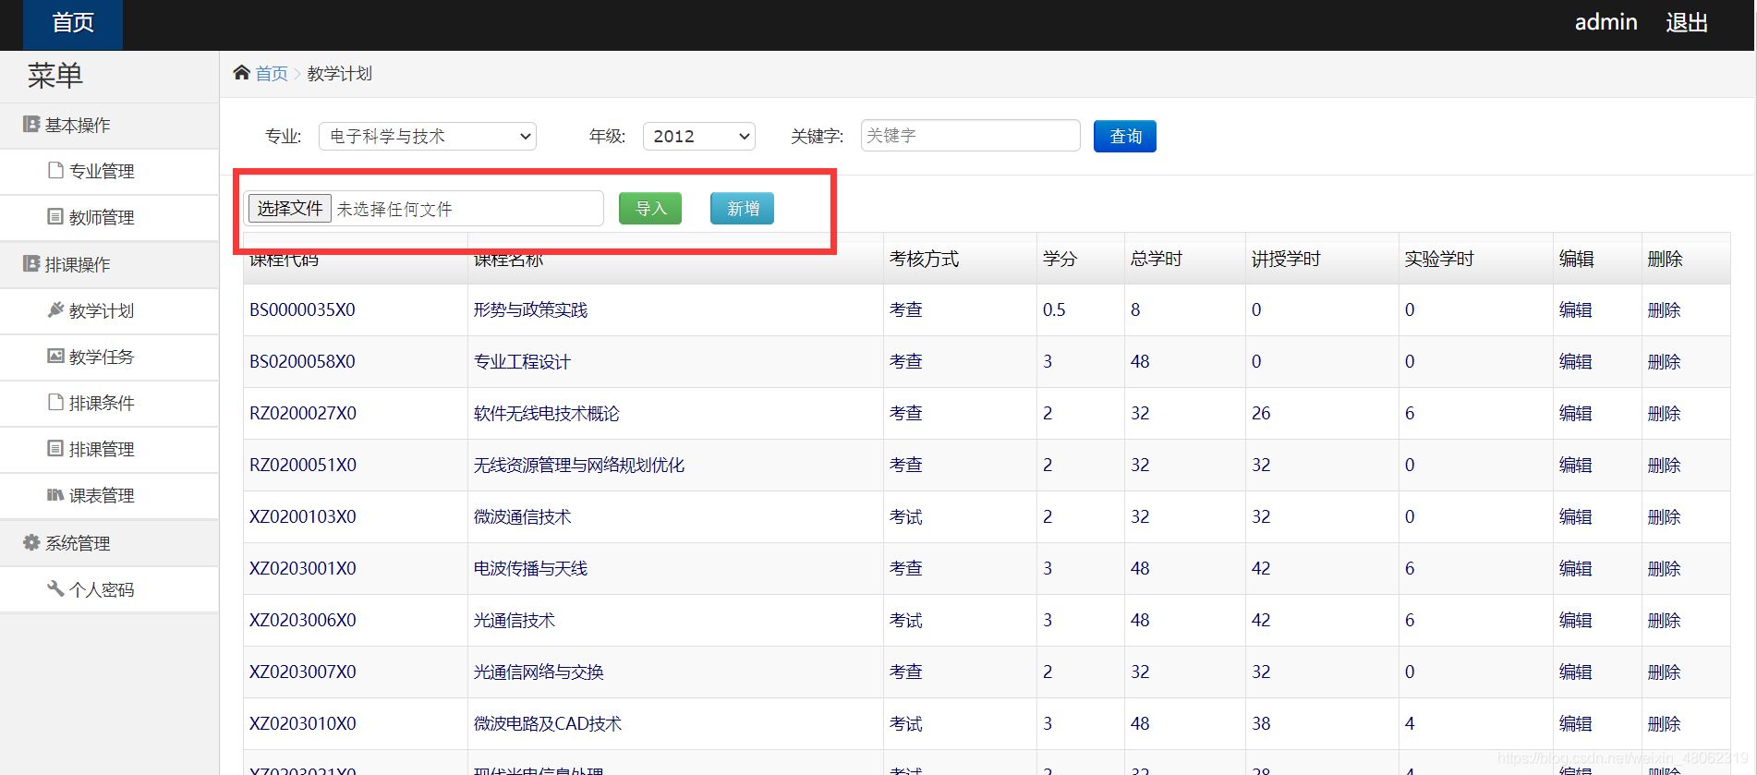The width and height of the screenshot is (1757, 775).
Task: Delete the 电波传播与天线 course row
Action: click(1664, 569)
